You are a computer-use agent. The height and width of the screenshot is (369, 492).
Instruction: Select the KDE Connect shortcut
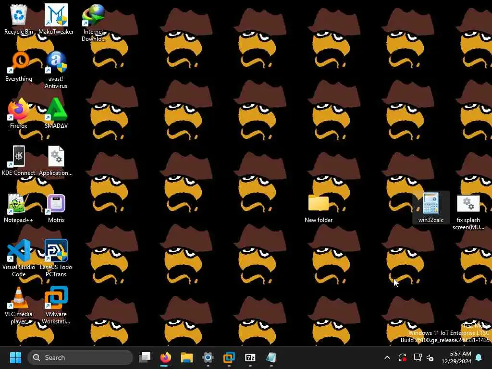click(x=19, y=160)
